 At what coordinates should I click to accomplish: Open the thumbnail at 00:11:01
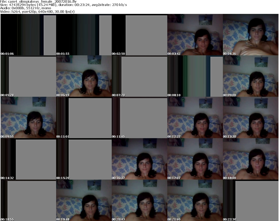pyautogui.click(x=84, y=118)
